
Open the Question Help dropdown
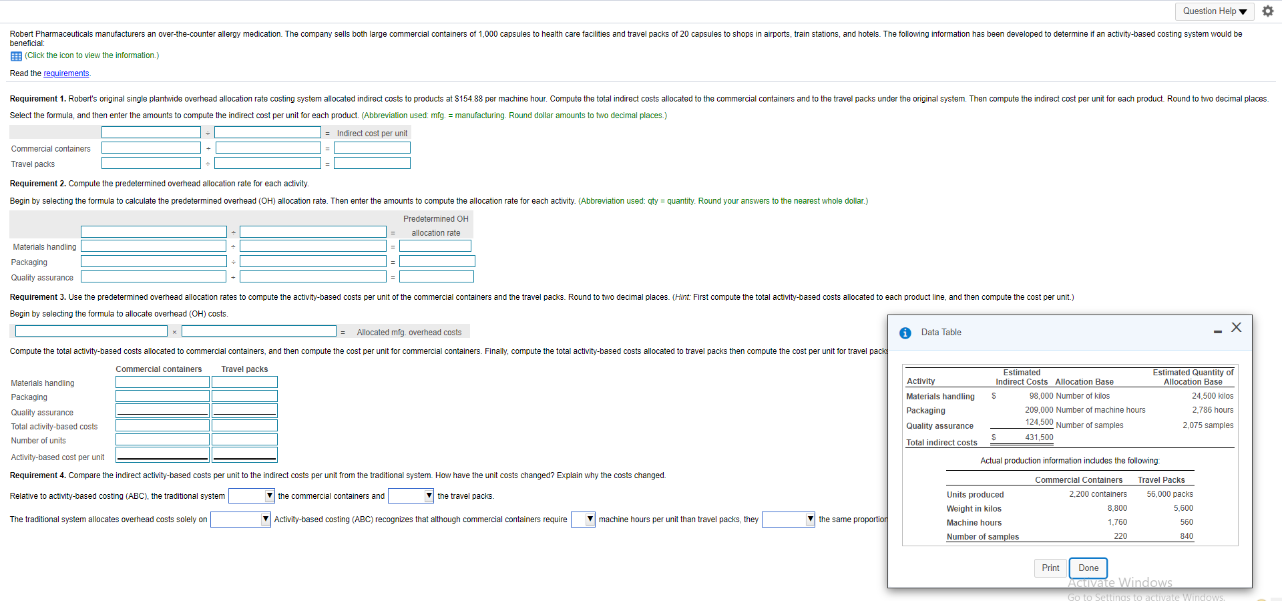click(1214, 11)
